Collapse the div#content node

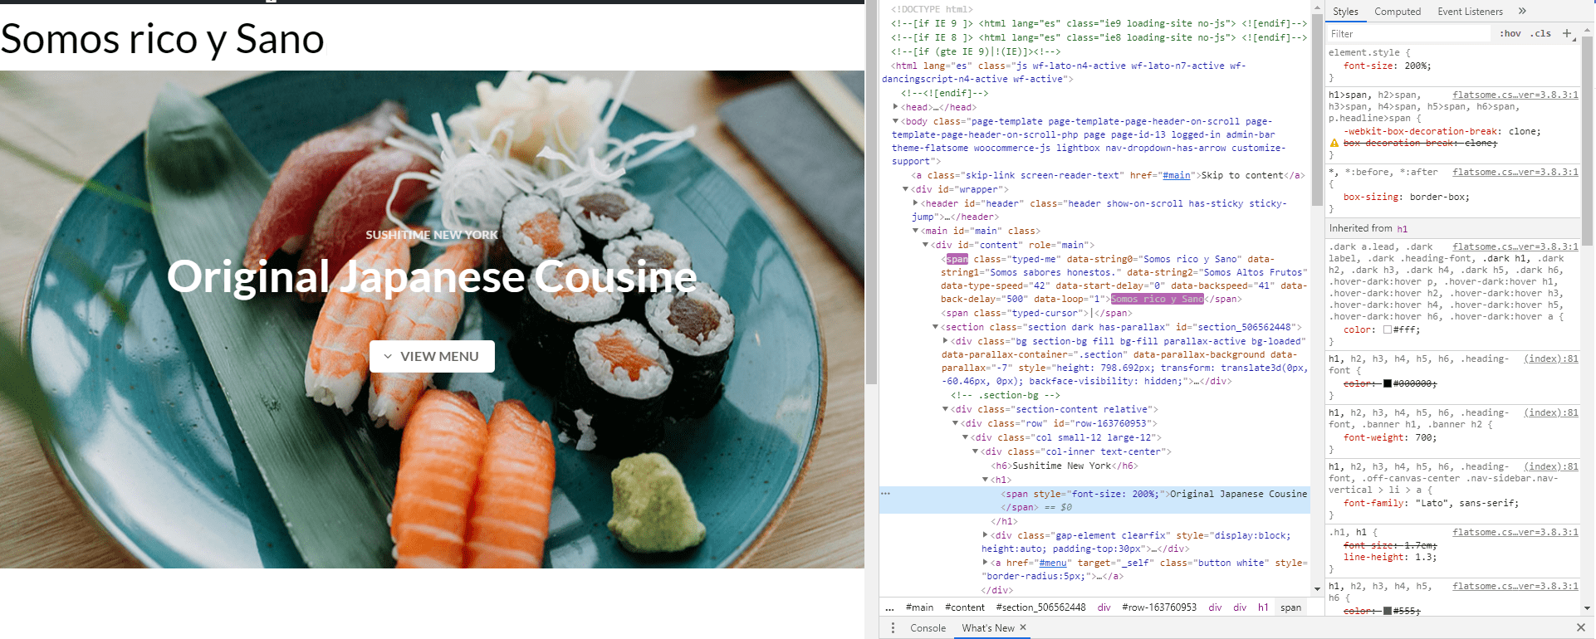tap(925, 245)
